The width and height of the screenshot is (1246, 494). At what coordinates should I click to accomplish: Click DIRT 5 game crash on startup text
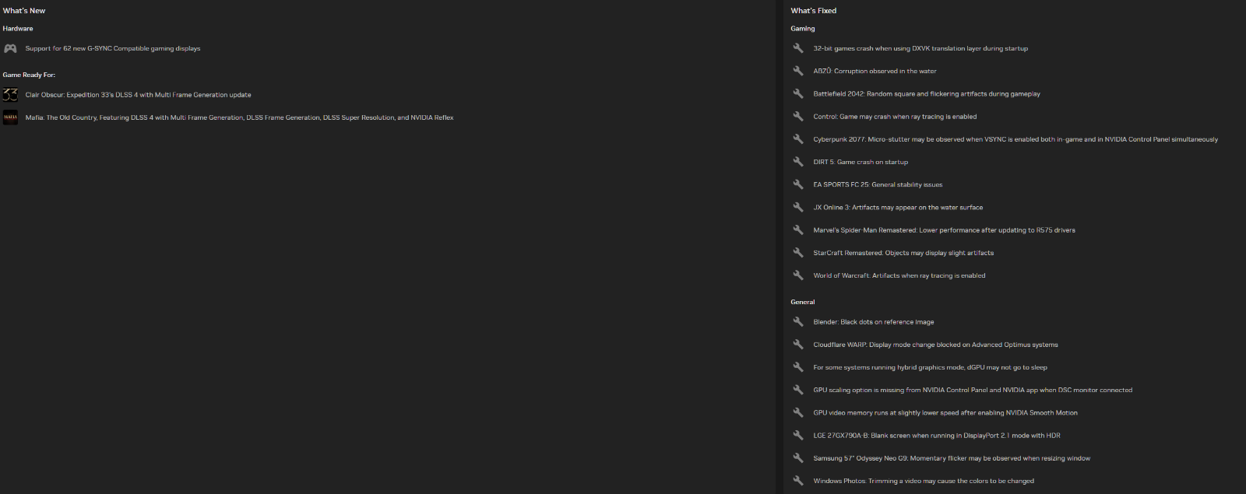click(x=861, y=162)
